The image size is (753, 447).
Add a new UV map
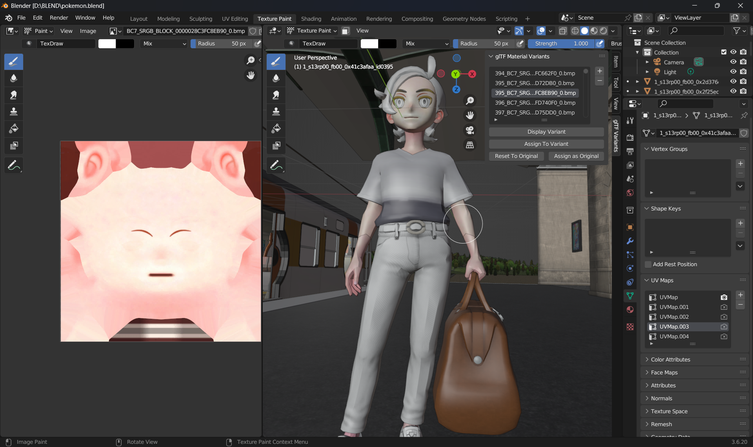coord(740,295)
